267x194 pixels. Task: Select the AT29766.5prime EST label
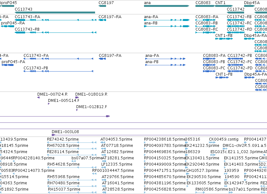(118, 177)
